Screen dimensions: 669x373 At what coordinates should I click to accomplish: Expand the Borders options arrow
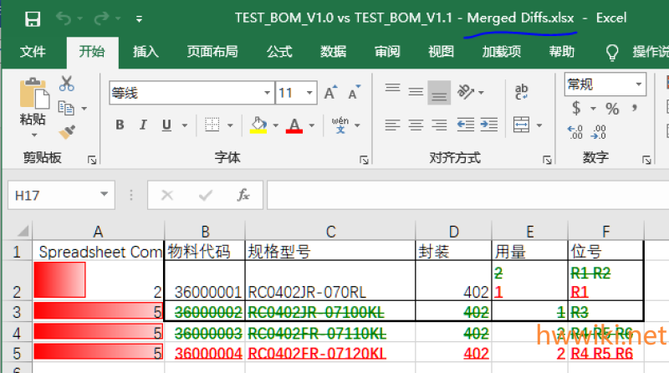click(x=231, y=125)
